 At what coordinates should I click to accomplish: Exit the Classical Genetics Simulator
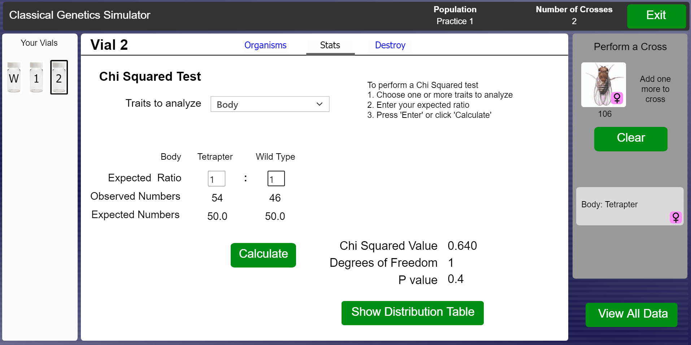click(x=656, y=16)
